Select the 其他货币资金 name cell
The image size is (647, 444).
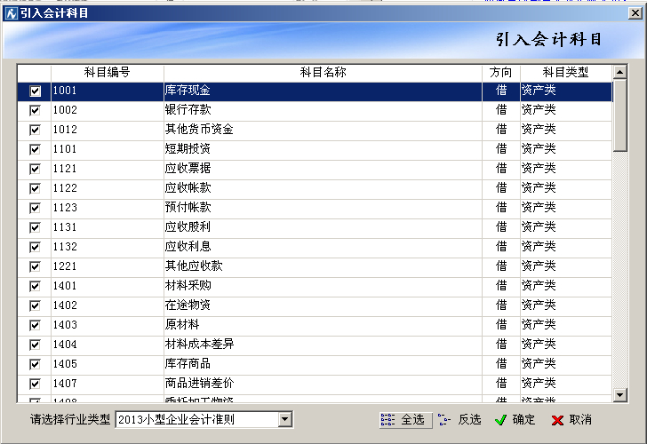(x=323, y=131)
